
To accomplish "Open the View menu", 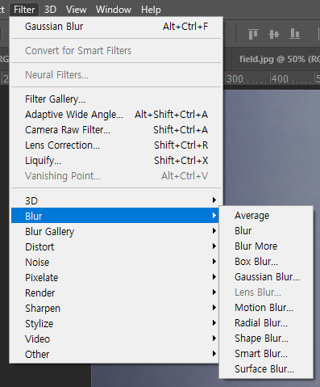I will pyautogui.click(x=76, y=10).
